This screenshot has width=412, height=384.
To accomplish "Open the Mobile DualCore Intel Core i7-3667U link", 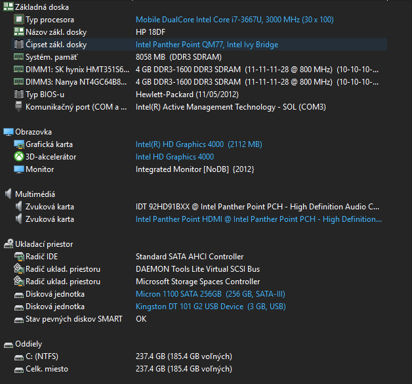I will 235,20.
